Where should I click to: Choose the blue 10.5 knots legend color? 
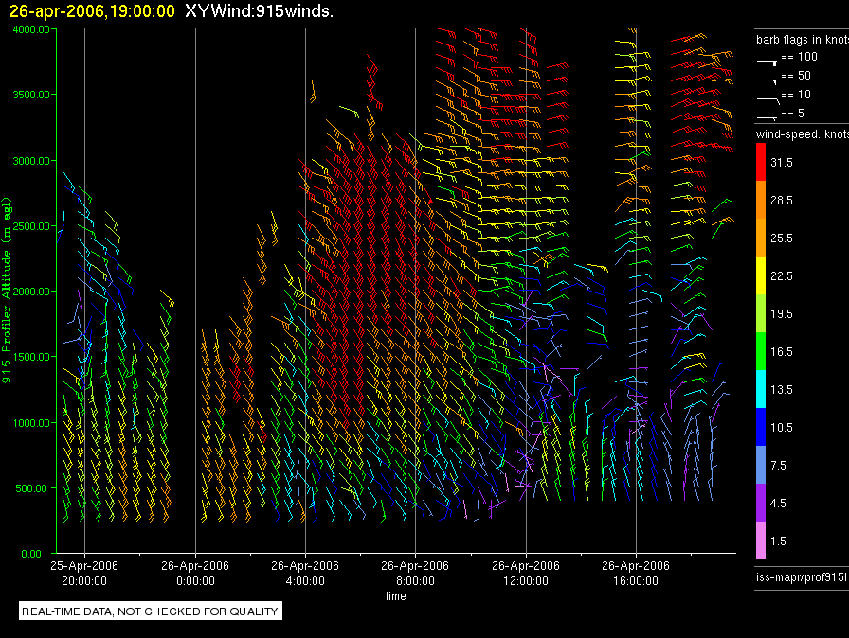click(x=761, y=427)
